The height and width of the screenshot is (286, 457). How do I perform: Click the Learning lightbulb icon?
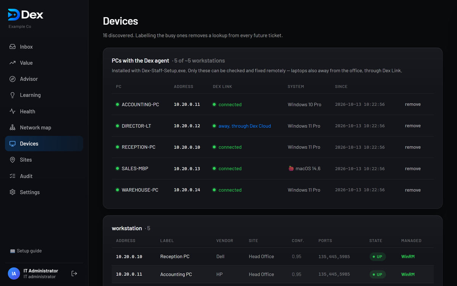(13, 95)
